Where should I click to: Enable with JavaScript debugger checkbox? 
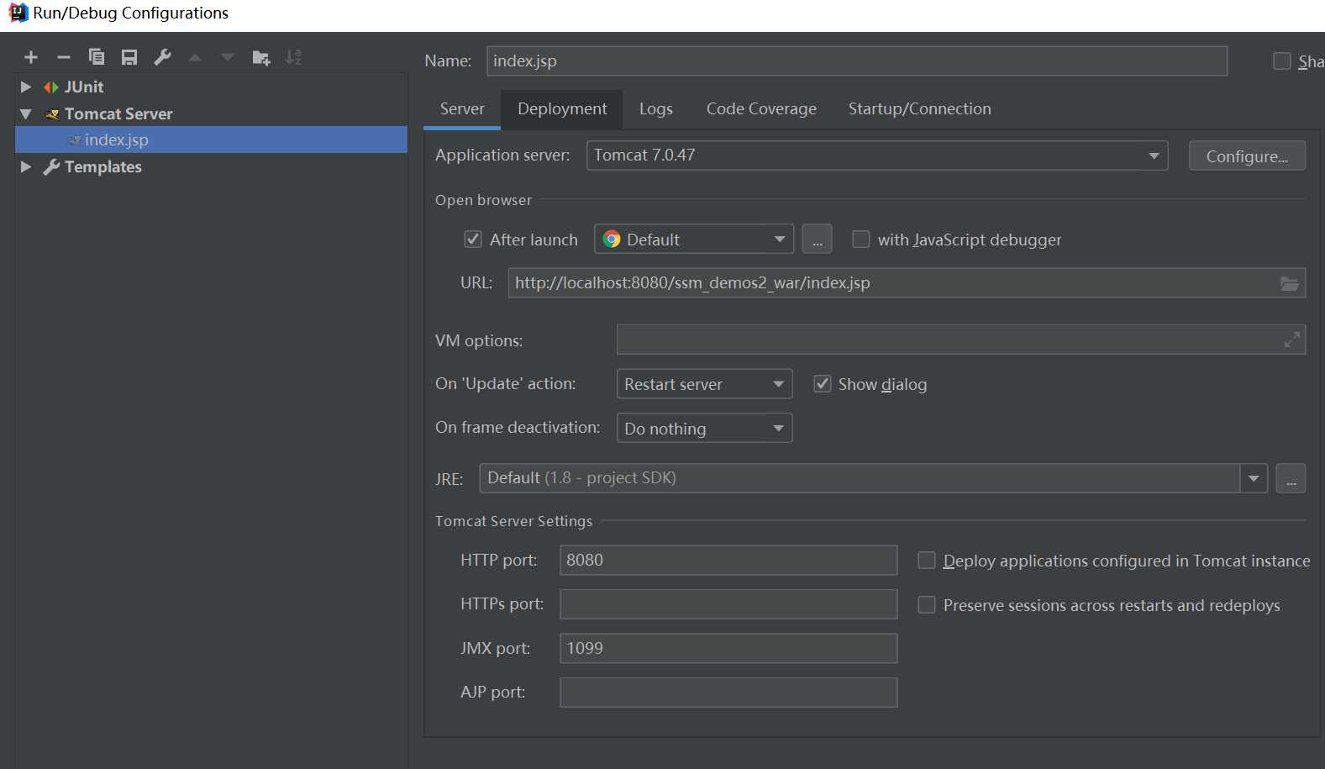click(x=861, y=240)
